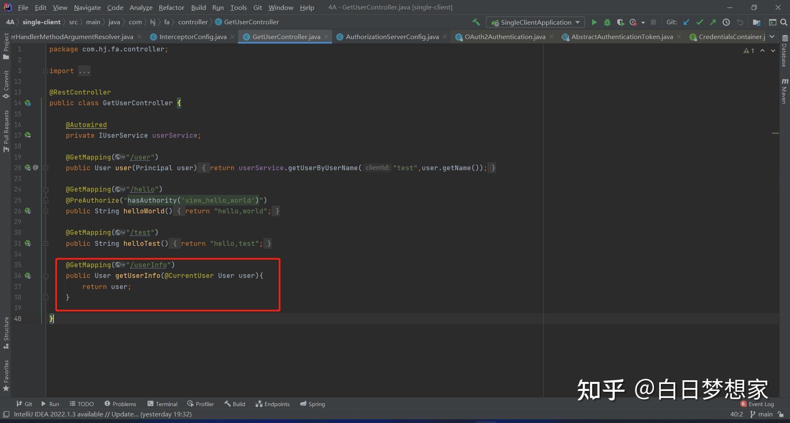Toggle the Project tool window
Viewport: 790px width, 423px height.
pos(6,46)
